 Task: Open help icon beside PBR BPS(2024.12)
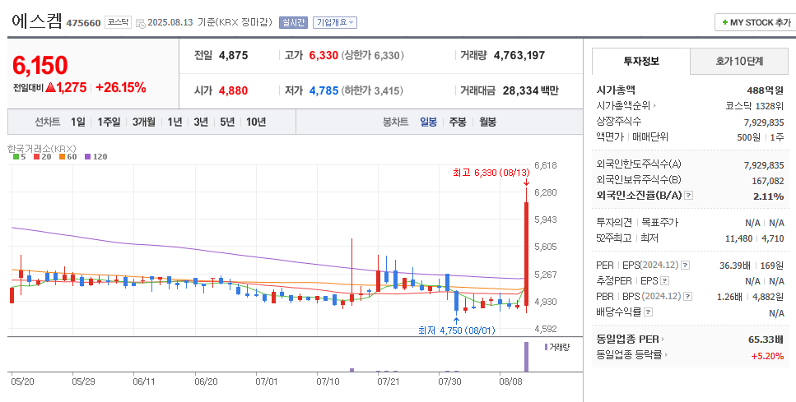(687, 297)
